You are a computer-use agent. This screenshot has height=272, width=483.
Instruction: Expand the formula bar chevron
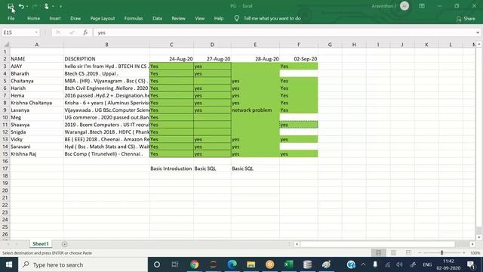478,32
